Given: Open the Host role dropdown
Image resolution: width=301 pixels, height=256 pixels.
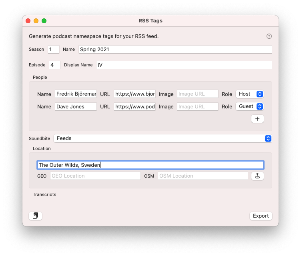Looking at the screenshot, I should point(249,94).
